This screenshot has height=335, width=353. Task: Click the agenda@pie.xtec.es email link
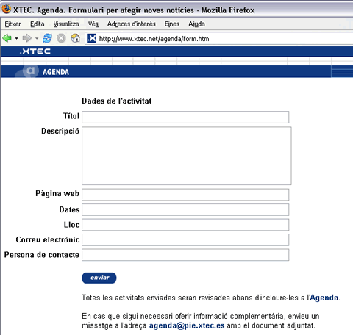pyautogui.click(x=187, y=325)
